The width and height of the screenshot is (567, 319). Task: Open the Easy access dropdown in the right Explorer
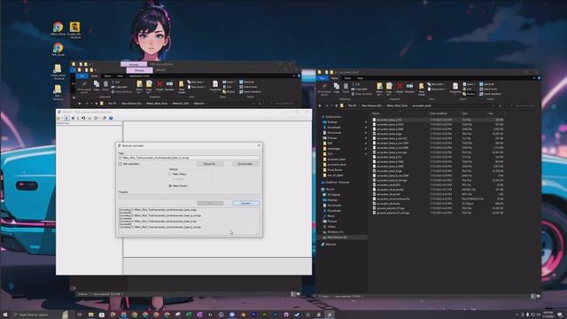coord(437,89)
